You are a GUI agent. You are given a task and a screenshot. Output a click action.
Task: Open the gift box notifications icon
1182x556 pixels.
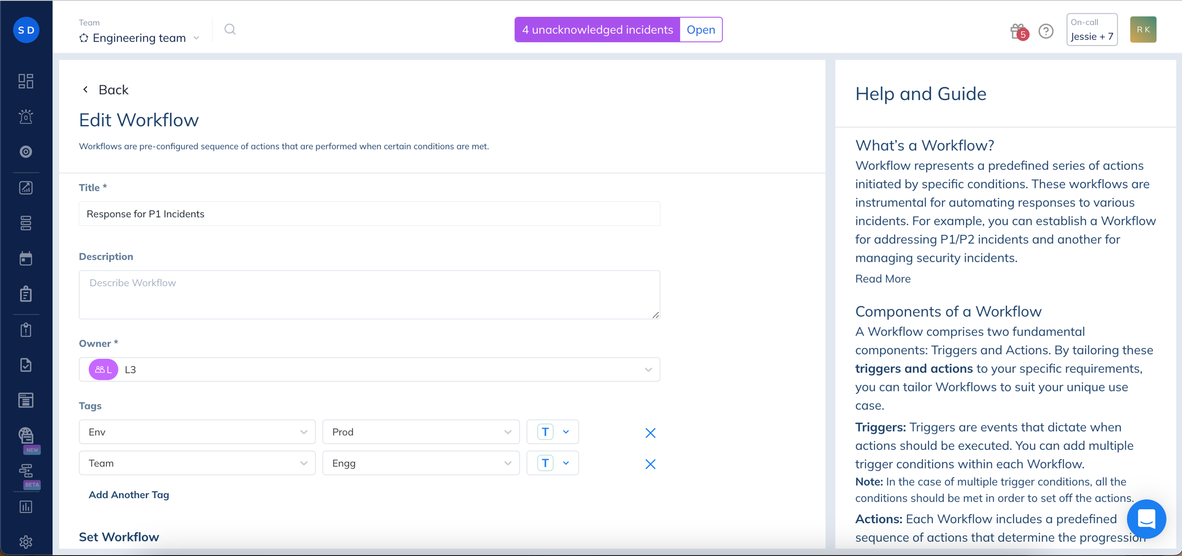(x=1018, y=31)
